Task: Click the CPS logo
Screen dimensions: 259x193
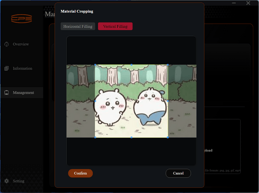Action: click(x=21, y=18)
